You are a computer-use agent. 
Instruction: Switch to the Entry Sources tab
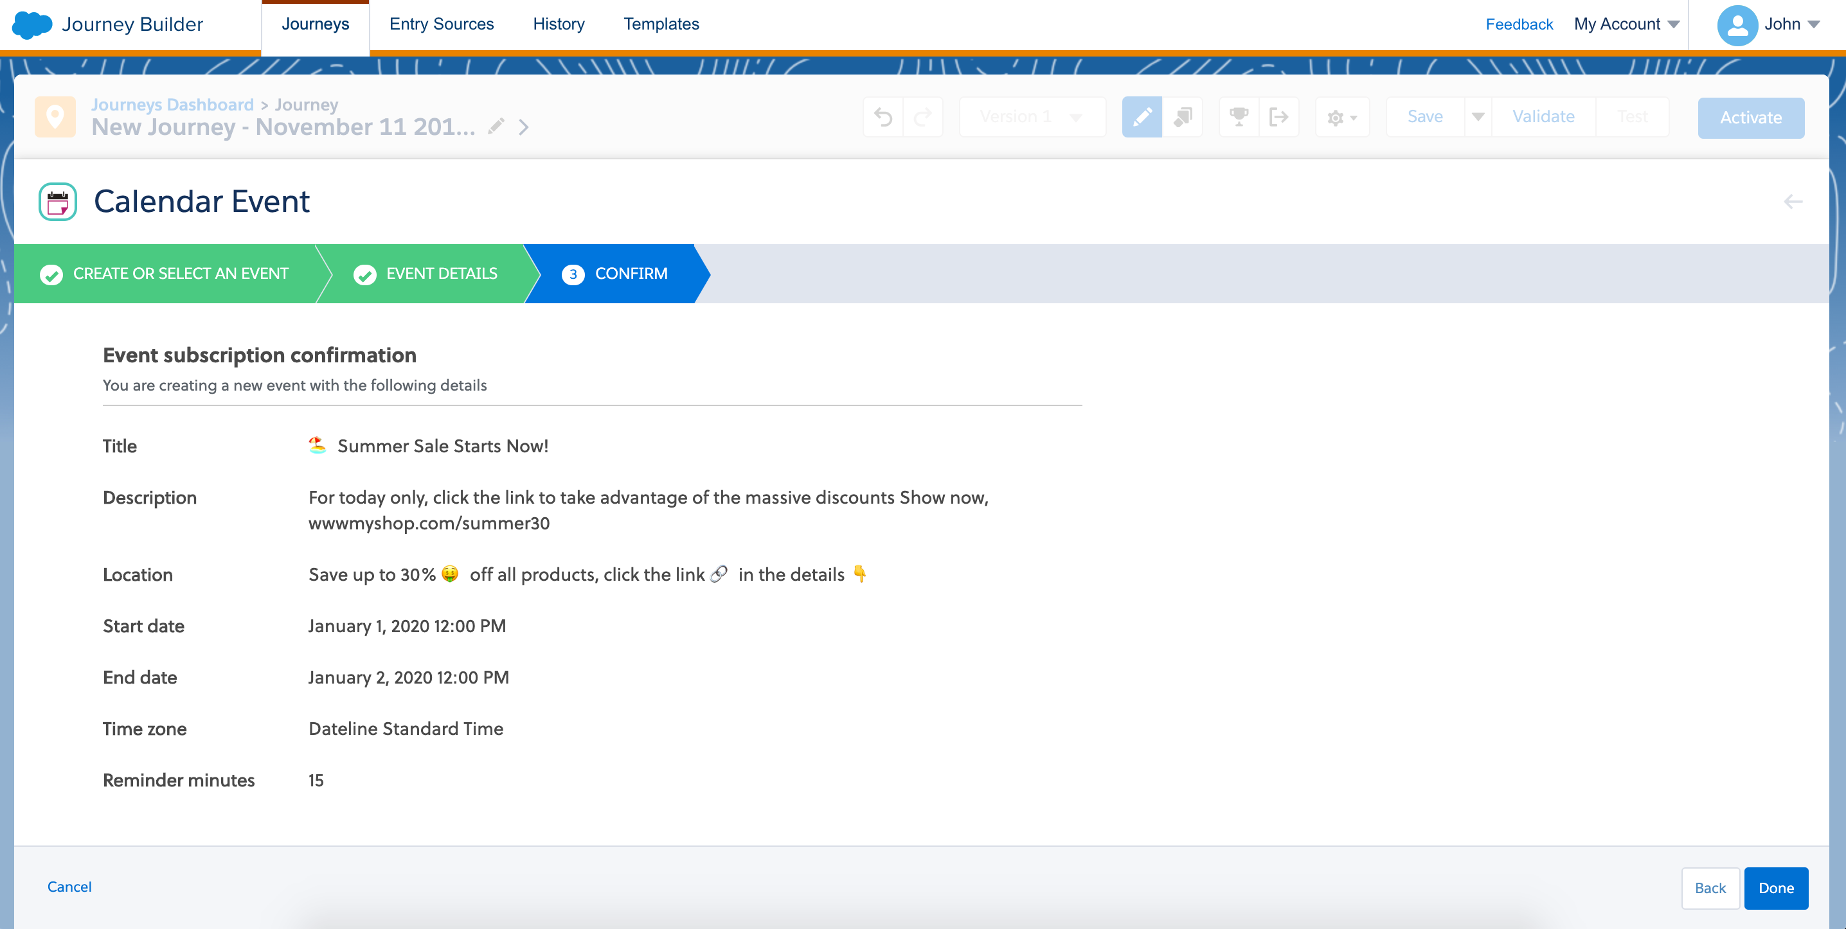tap(442, 24)
